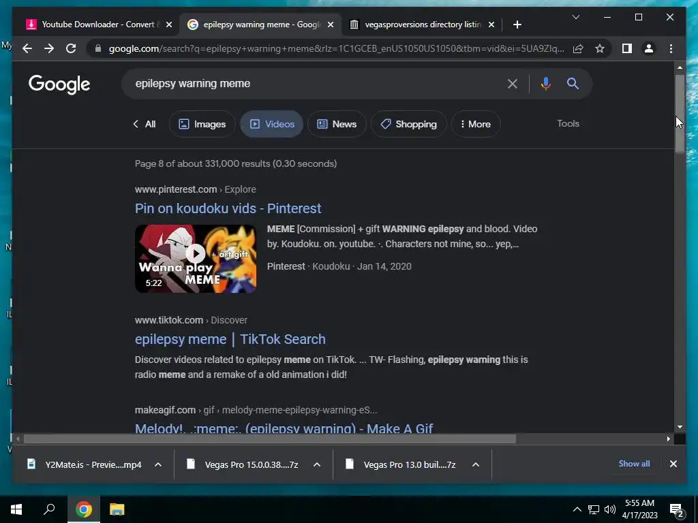The image size is (698, 523).
Task: Click the scrollbar down arrow
Action: (680, 427)
